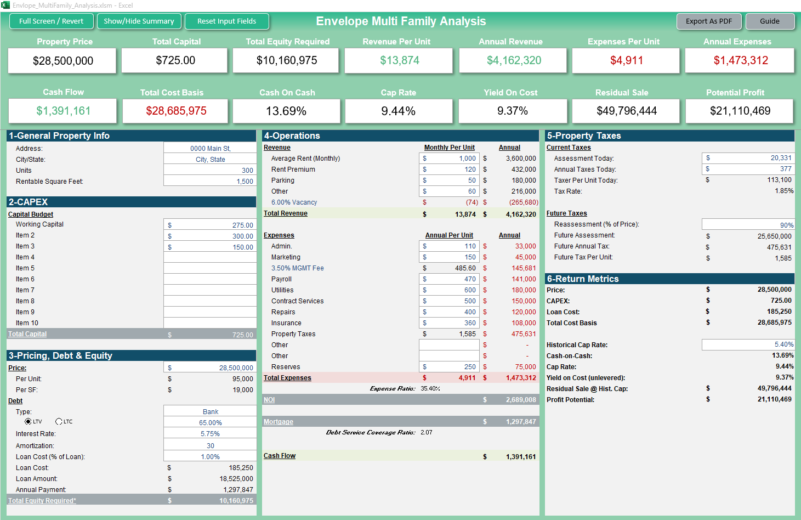Click Reset Input Fields button
Image resolution: width=801 pixels, height=520 pixels.
tap(226, 21)
